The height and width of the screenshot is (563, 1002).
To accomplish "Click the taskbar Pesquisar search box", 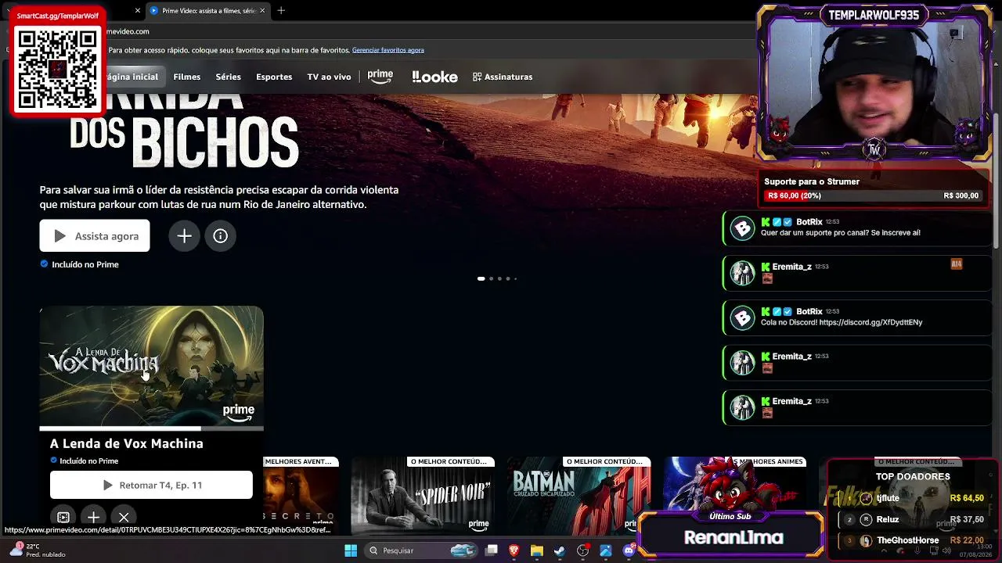I will (x=422, y=550).
